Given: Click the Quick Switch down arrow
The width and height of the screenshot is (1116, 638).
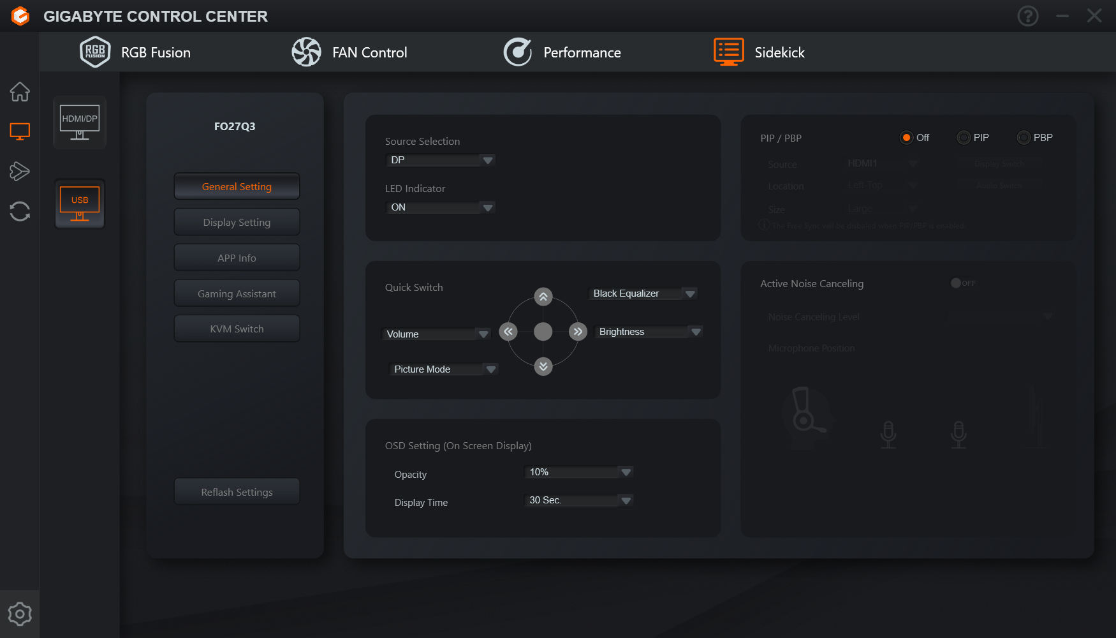Looking at the screenshot, I should pos(543,366).
